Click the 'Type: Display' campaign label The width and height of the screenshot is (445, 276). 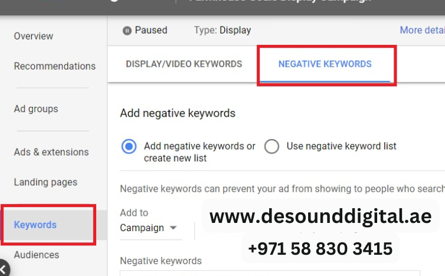[x=222, y=30]
